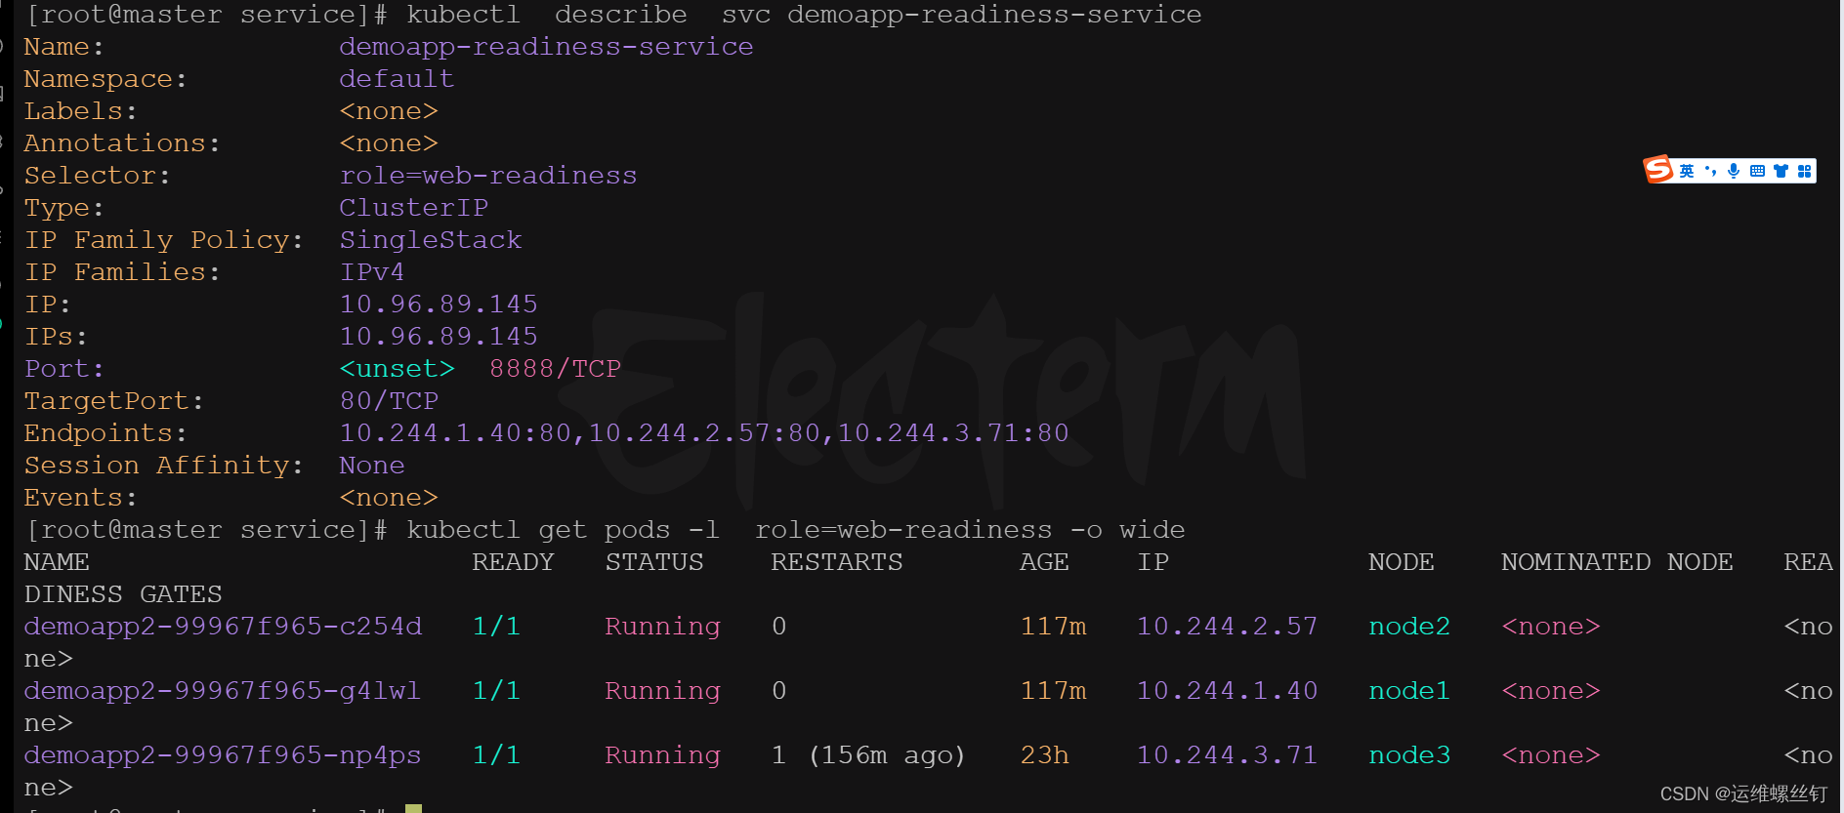Click the kubectl get pods command line
1844x813 pixels.
(795, 530)
